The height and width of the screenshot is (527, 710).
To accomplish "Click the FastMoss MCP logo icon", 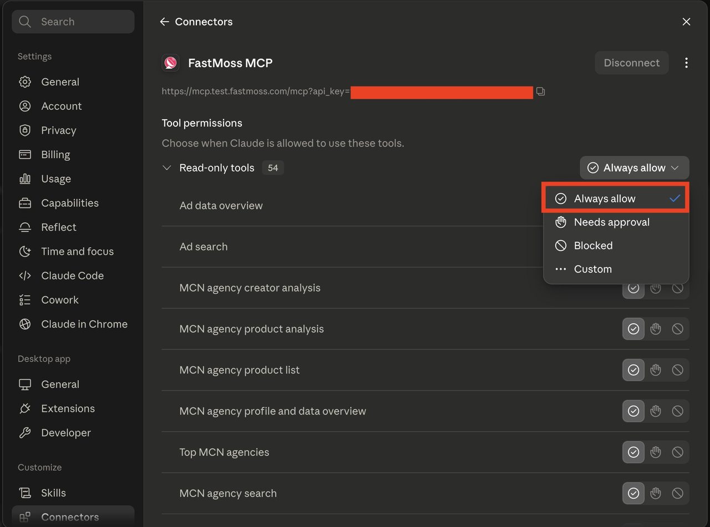I will (x=170, y=63).
